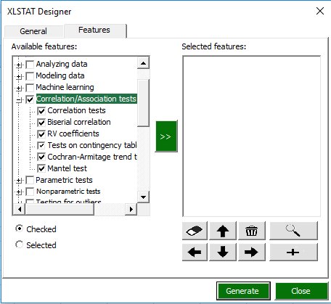
Task: Select the Selected radio button
Action: pos(19,245)
